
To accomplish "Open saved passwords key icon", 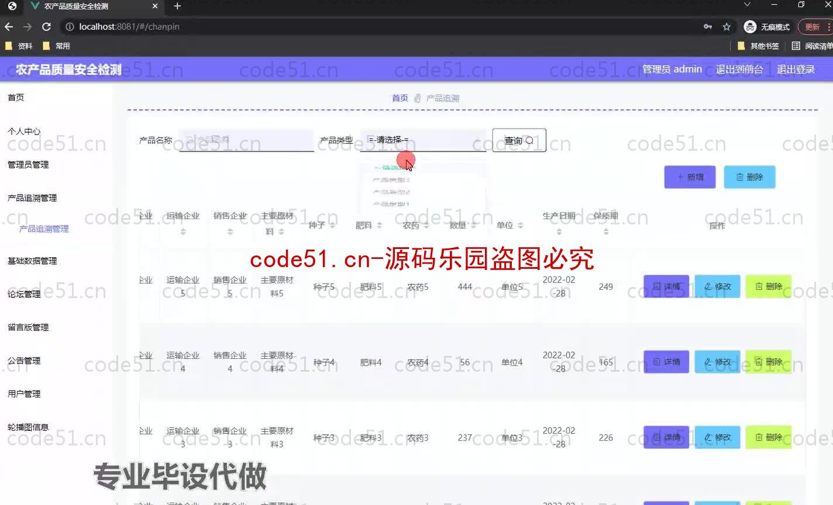I will [x=708, y=27].
